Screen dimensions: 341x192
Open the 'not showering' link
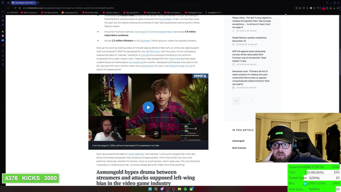136,62
